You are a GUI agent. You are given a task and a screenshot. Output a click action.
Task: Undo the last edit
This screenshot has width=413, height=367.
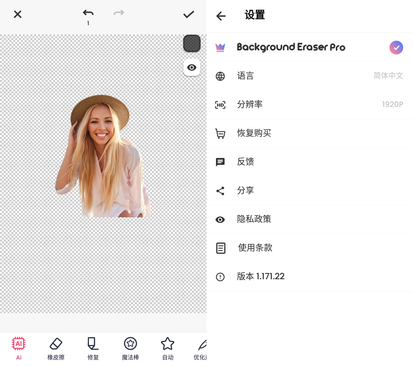pos(88,13)
